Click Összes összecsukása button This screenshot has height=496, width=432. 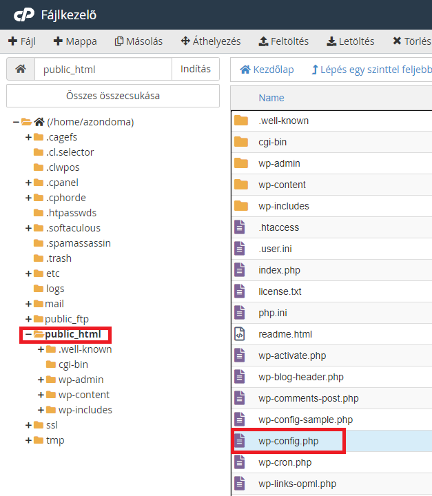click(113, 96)
